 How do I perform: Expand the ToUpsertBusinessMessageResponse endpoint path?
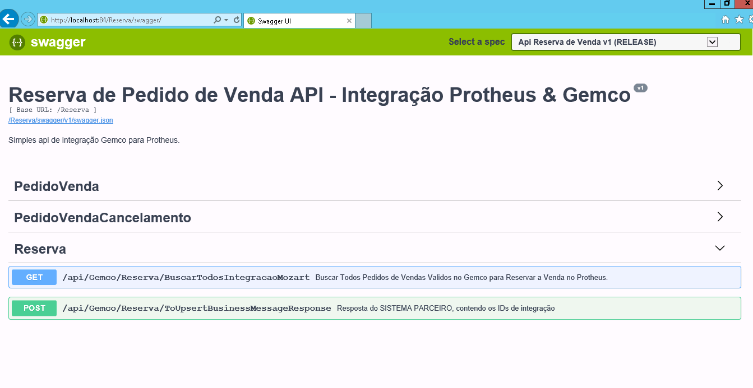point(197,308)
